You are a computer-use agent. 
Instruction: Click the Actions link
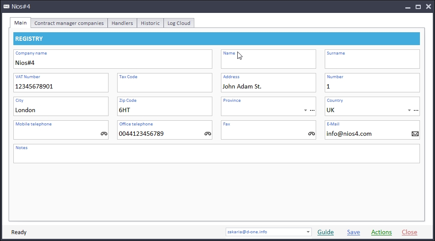point(381,232)
